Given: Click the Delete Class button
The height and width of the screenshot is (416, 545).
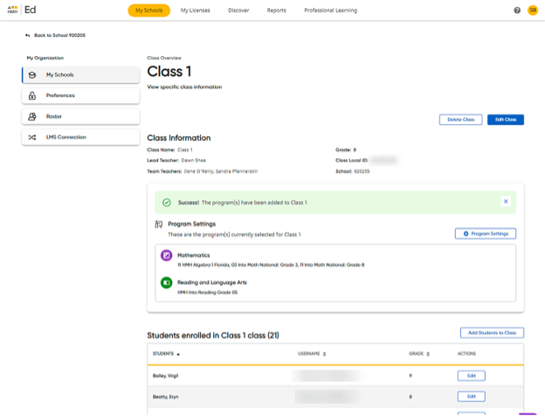Looking at the screenshot, I should 460,120.
